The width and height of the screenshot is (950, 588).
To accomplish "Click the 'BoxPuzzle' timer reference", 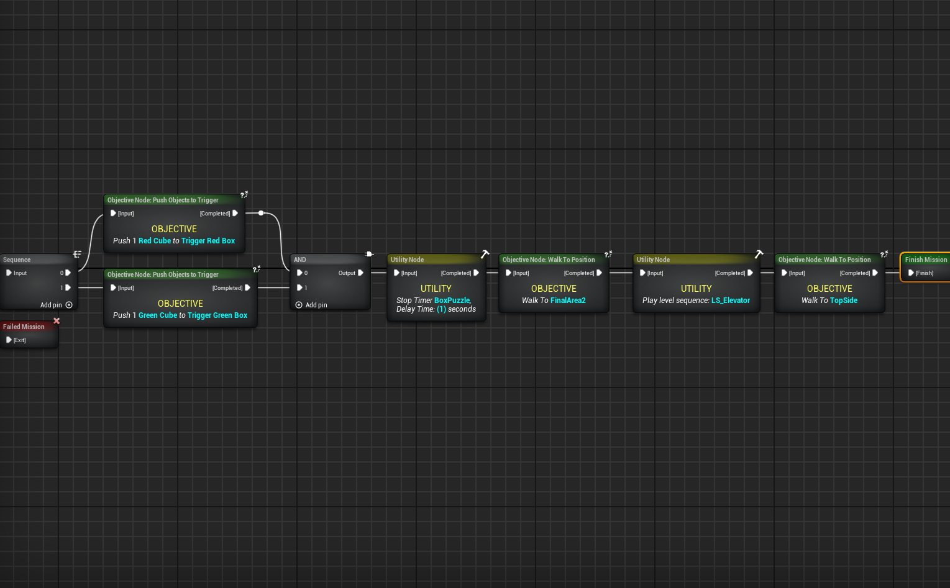I will (x=452, y=301).
